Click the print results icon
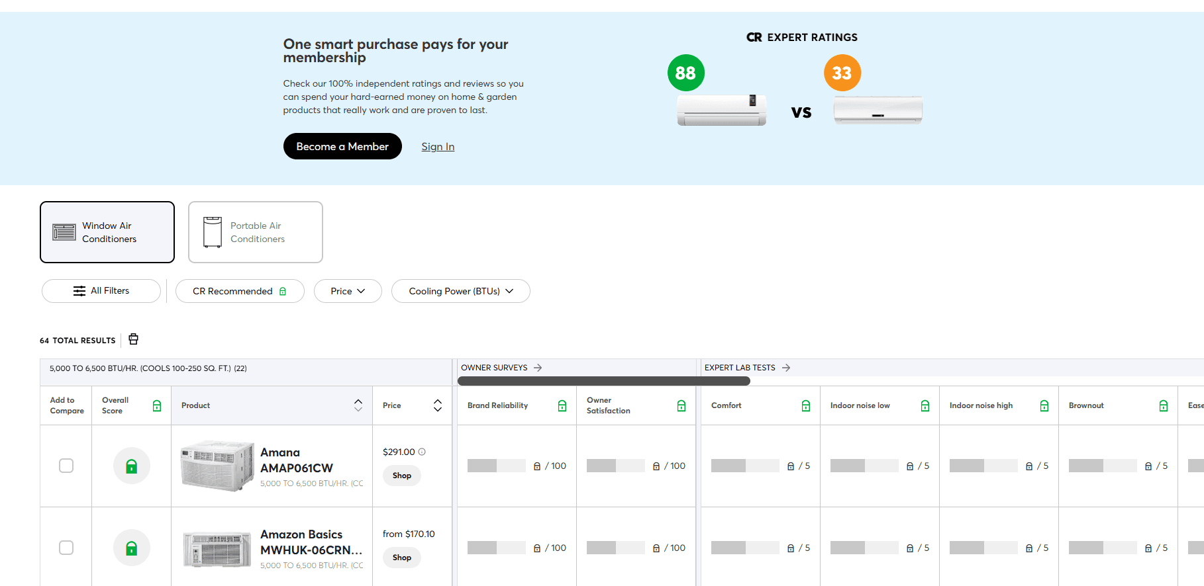The image size is (1204, 586). point(133,339)
